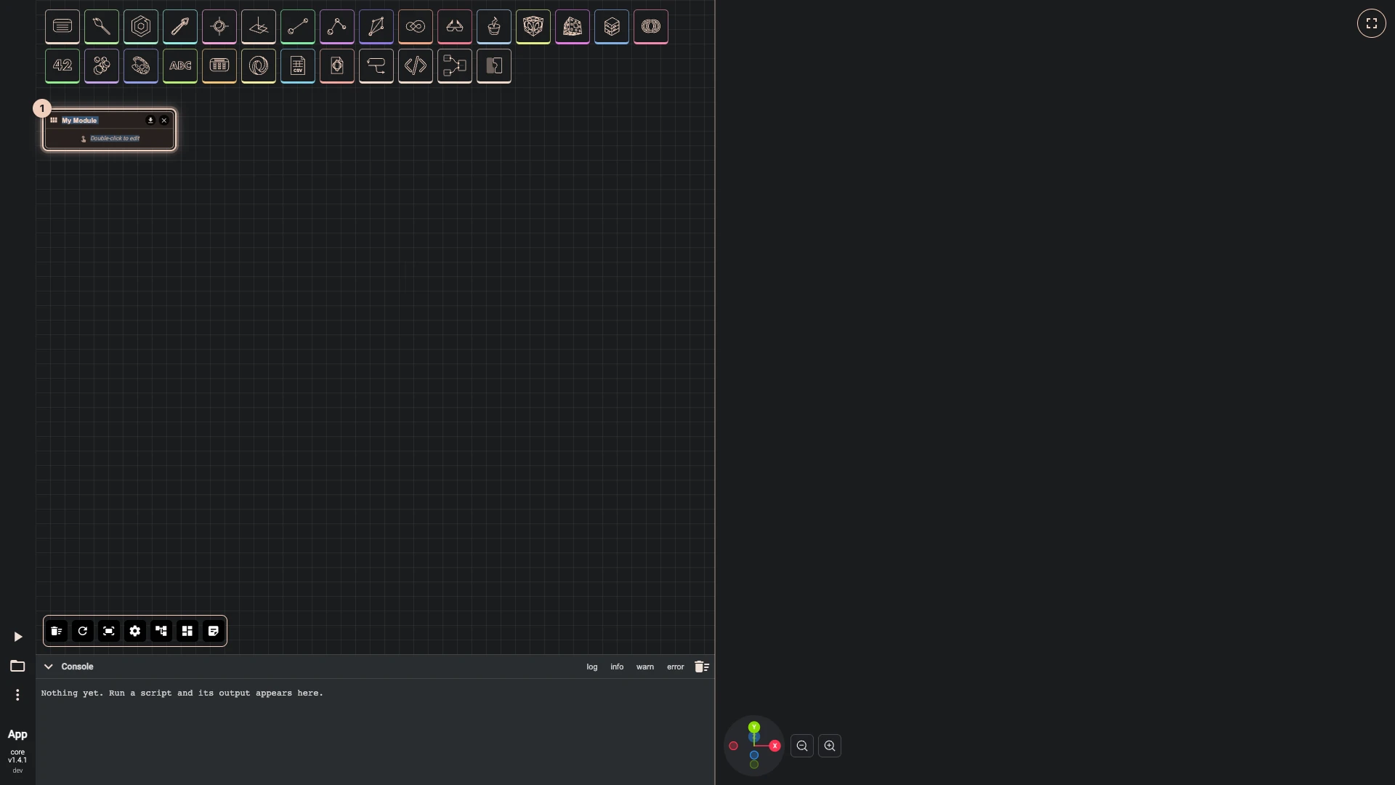Collapse the Console panel chevron
This screenshot has height=785, width=1395.
pyautogui.click(x=49, y=667)
